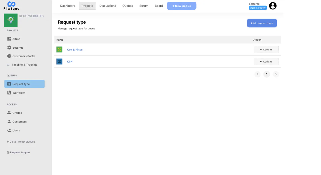Open Settings via the gear icon
Screen dimensions: 321x175
(9, 47)
